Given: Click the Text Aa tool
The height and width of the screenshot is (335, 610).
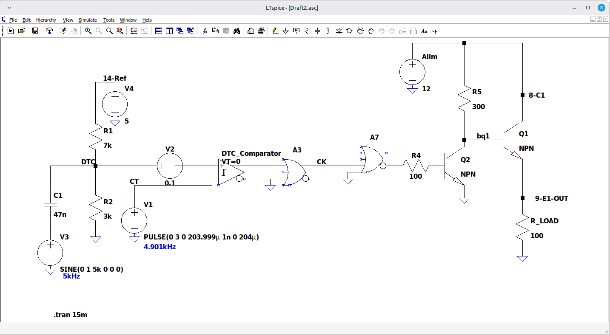Looking at the screenshot, I should tap(424, 31).
